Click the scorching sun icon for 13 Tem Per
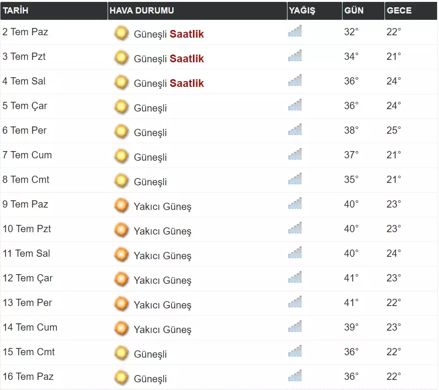Image resolution: width=439 pixels, height=390 pixels. coord(121,304)
